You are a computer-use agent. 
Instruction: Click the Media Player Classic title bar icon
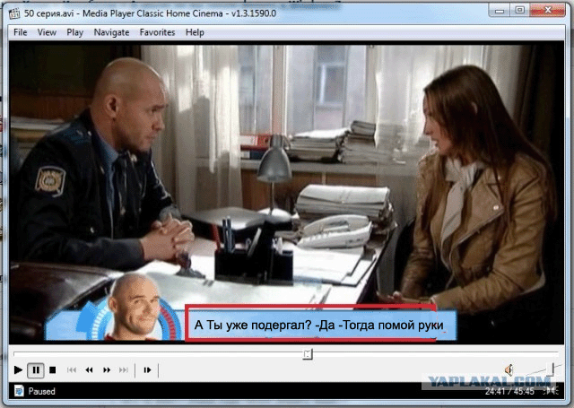pyautogui.click(x=14, y=13)
